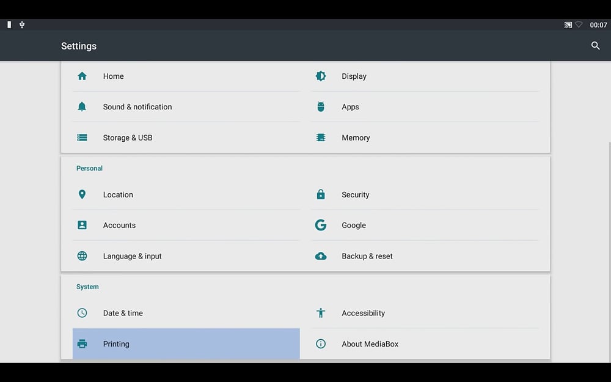Viewport: 611px width, 382px height.
Task: Tap the USB icon in status bar
Action: pyautogui.click(x=22, y=24)
